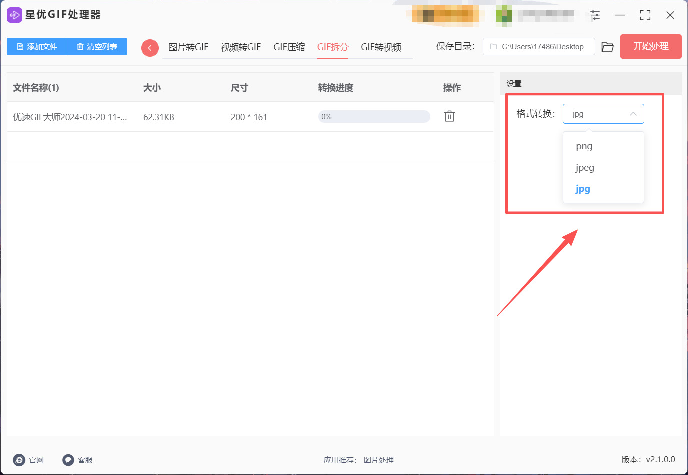Image resolution: width=688 pixels, height=475 pixels.
Task: Open the settings sliders icon in title bar
Action: (595, 15)
